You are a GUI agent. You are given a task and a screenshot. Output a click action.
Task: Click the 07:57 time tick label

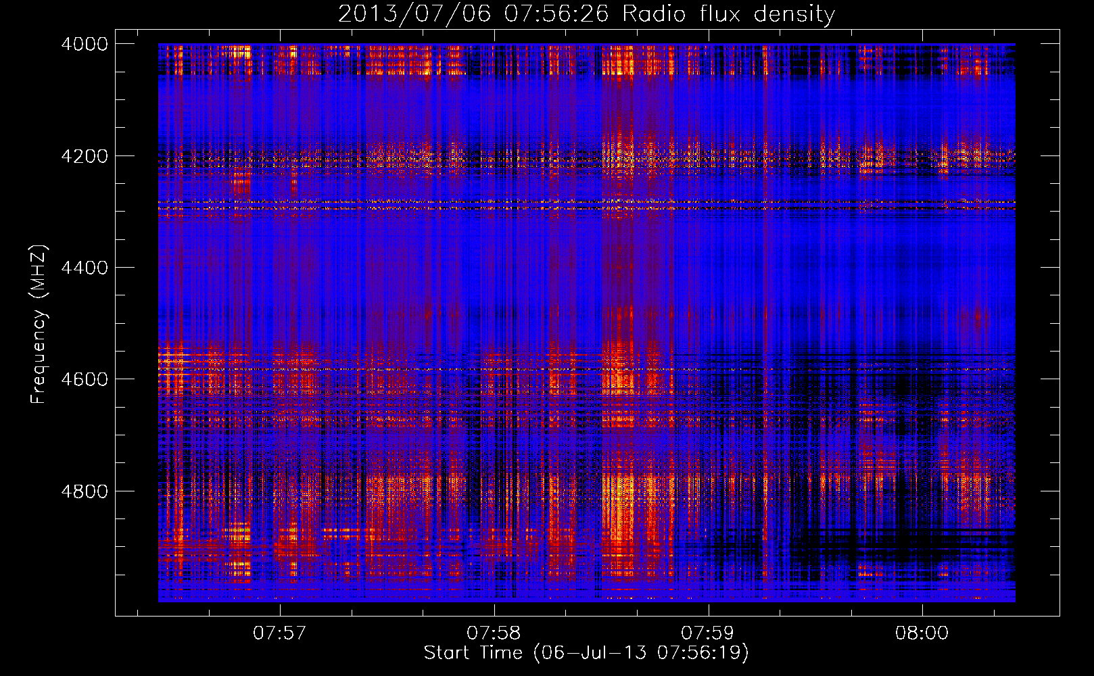279,633
